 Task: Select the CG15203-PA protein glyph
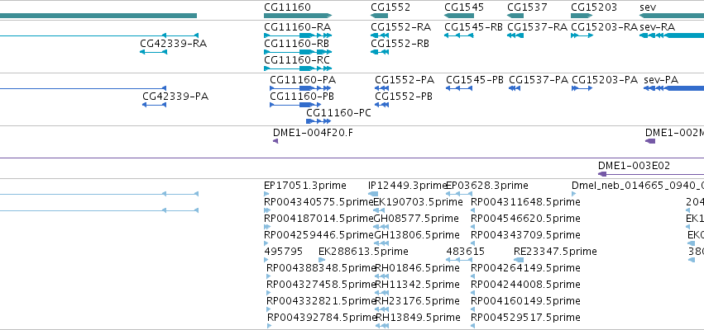(582, 88)
